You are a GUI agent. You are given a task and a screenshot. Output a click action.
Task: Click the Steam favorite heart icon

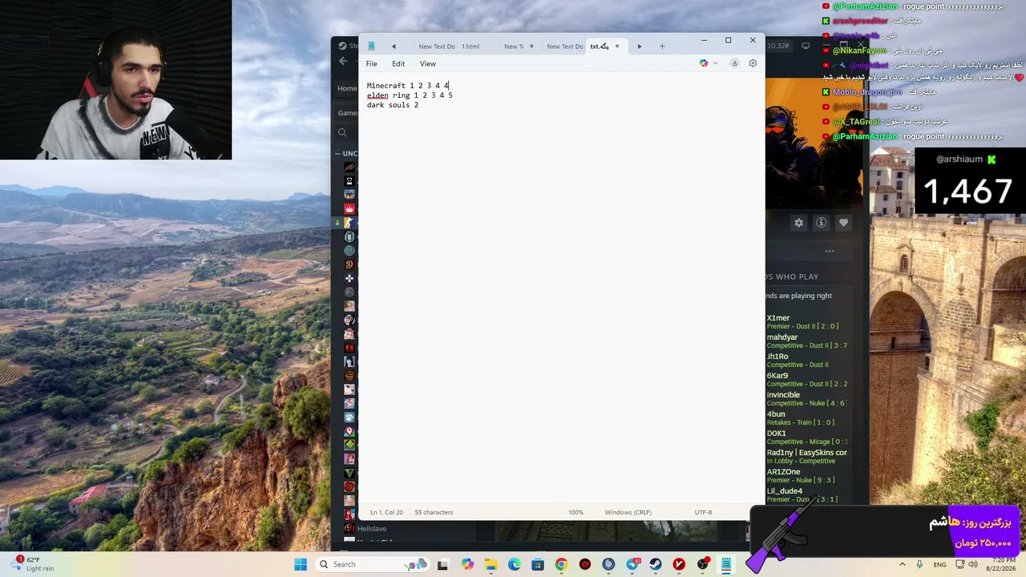843,223
